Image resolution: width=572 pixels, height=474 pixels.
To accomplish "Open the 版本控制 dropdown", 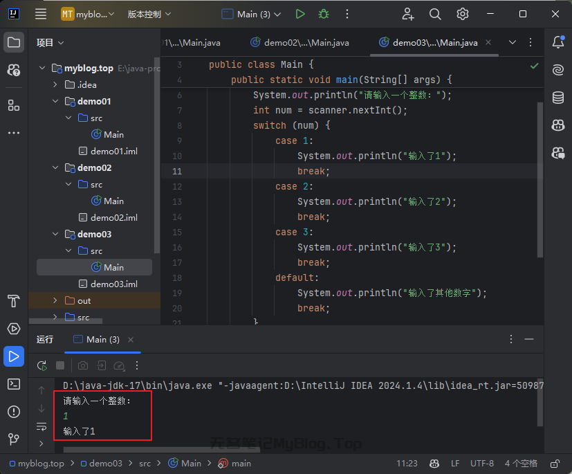I will click(x=149, y=15).
